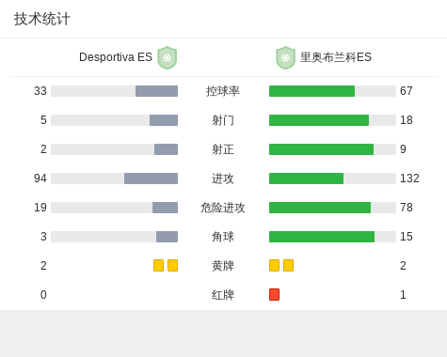447x357 pixels.
Task: Open the Desportiva ES team name link
Action: click(116, 57)
